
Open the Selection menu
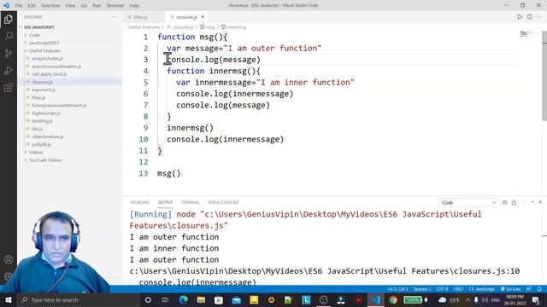[50, 5]
